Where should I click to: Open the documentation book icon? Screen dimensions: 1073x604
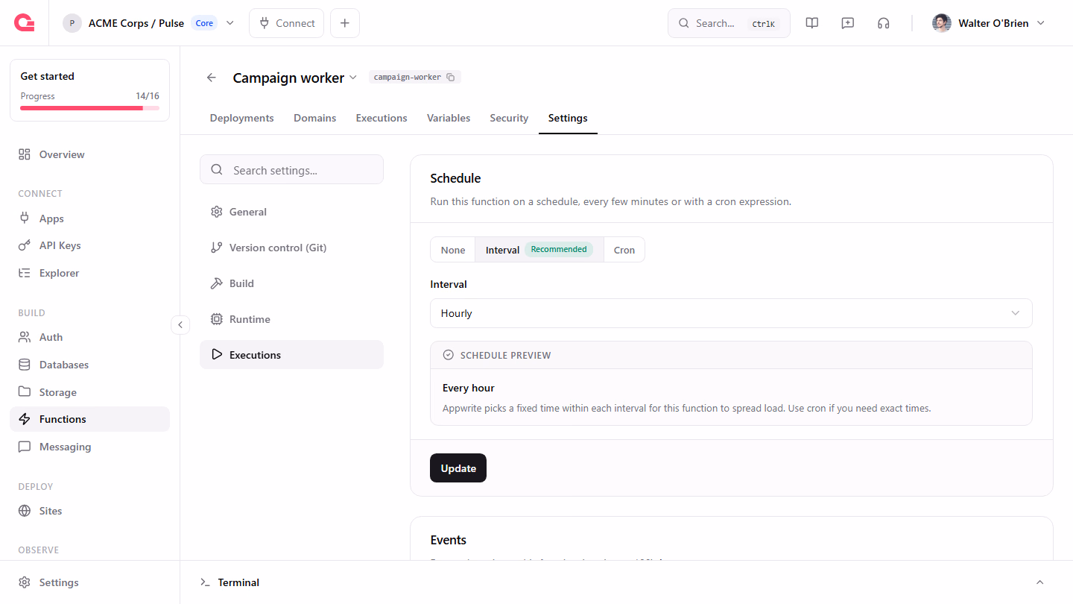[x=812, y=23]
